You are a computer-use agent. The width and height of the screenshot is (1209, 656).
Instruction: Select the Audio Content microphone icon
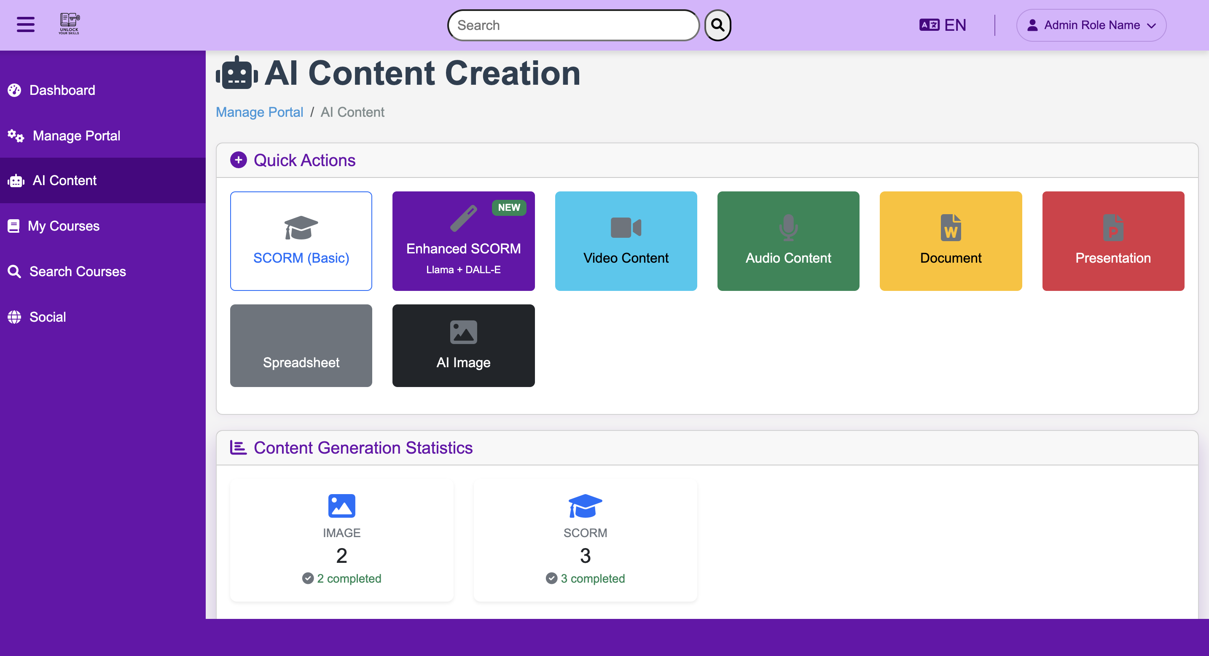(788, 227)
